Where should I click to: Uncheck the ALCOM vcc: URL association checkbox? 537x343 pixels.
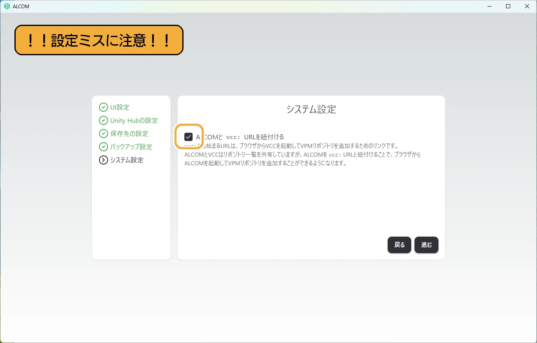[188, 137]
